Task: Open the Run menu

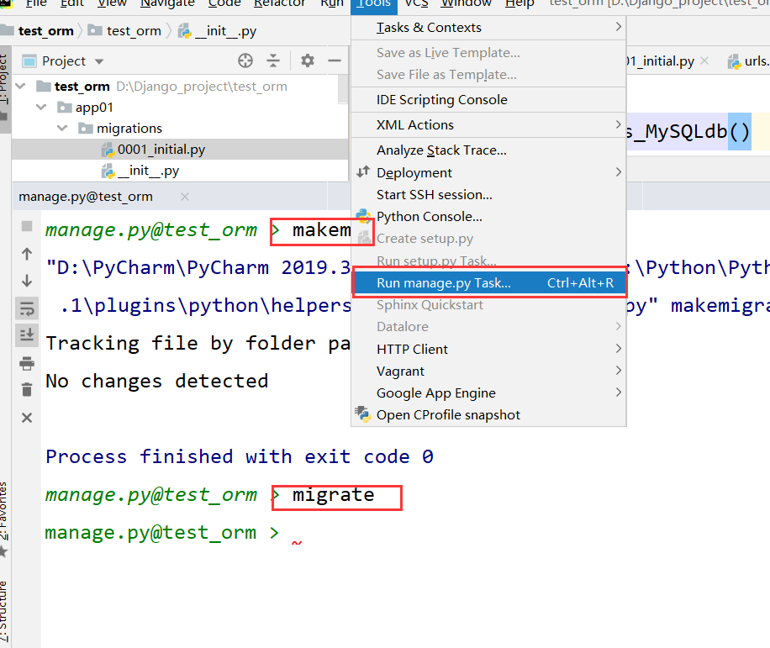Action: [x=332, y=4]
